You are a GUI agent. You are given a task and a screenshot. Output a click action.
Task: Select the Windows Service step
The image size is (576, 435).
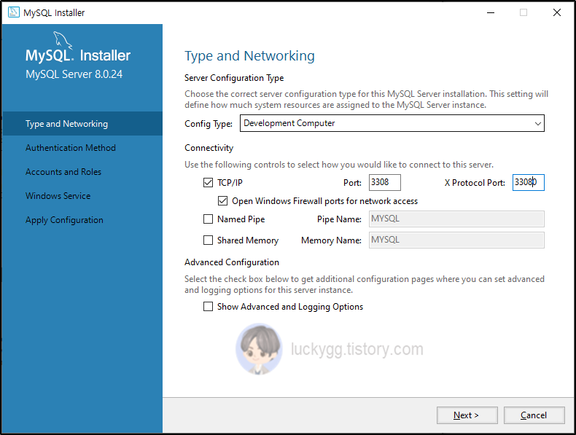click(58, 196)
